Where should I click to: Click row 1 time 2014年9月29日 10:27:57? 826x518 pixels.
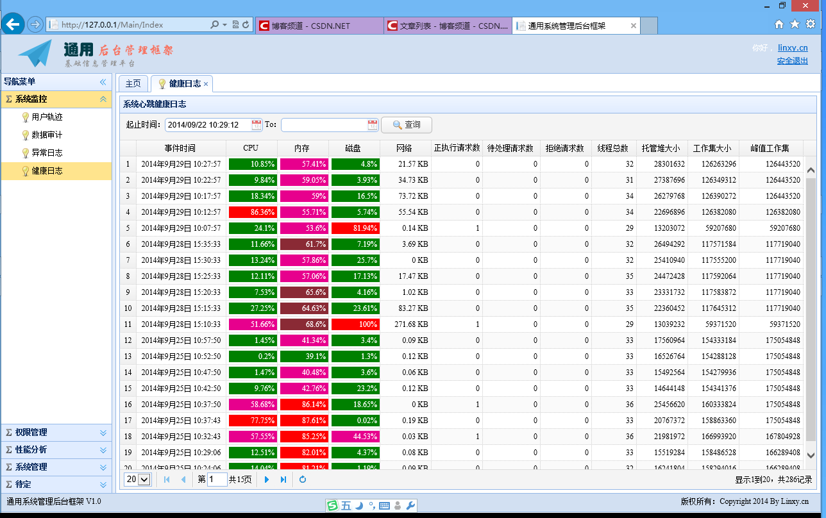pos(181,164)
